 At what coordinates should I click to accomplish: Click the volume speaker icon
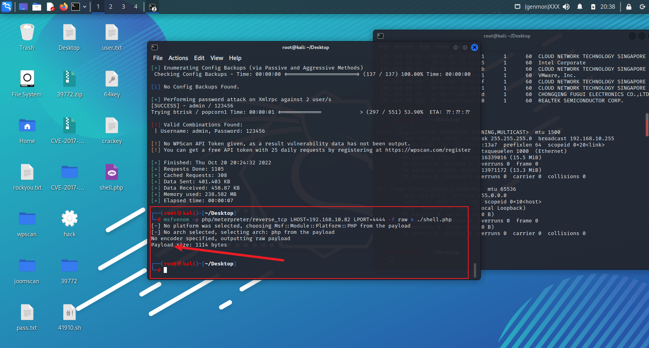pos(566,7)
